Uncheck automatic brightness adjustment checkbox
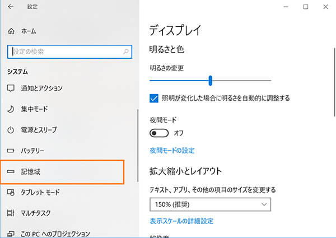Image resolution: width=336 pixels, height=238 pixels. [x=155, y=98]
